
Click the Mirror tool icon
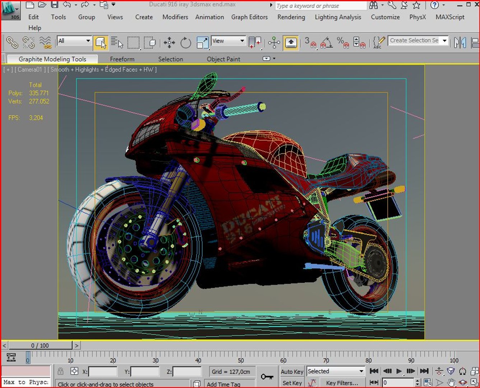point(460,42)
